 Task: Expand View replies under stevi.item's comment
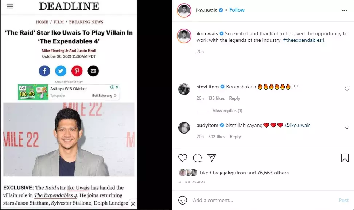click(227, 110)
